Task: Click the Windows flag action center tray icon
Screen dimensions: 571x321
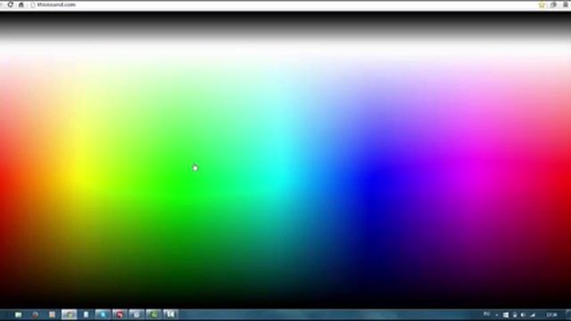Action: tap(506, 315)
